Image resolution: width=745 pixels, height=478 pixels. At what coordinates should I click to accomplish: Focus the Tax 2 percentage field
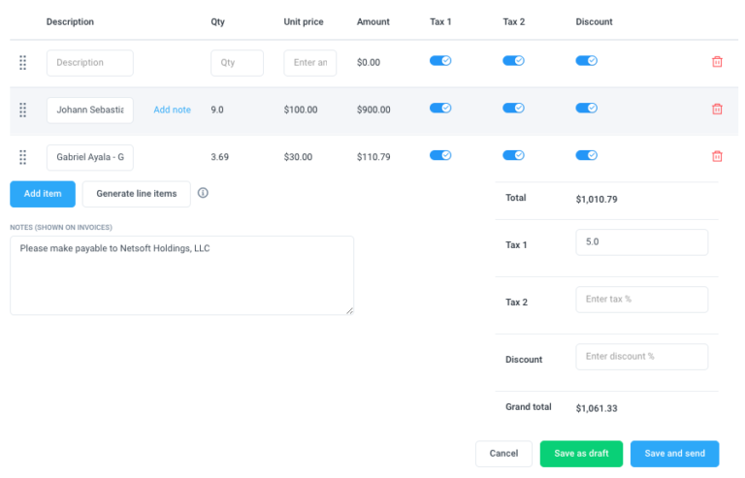(641, 300)
